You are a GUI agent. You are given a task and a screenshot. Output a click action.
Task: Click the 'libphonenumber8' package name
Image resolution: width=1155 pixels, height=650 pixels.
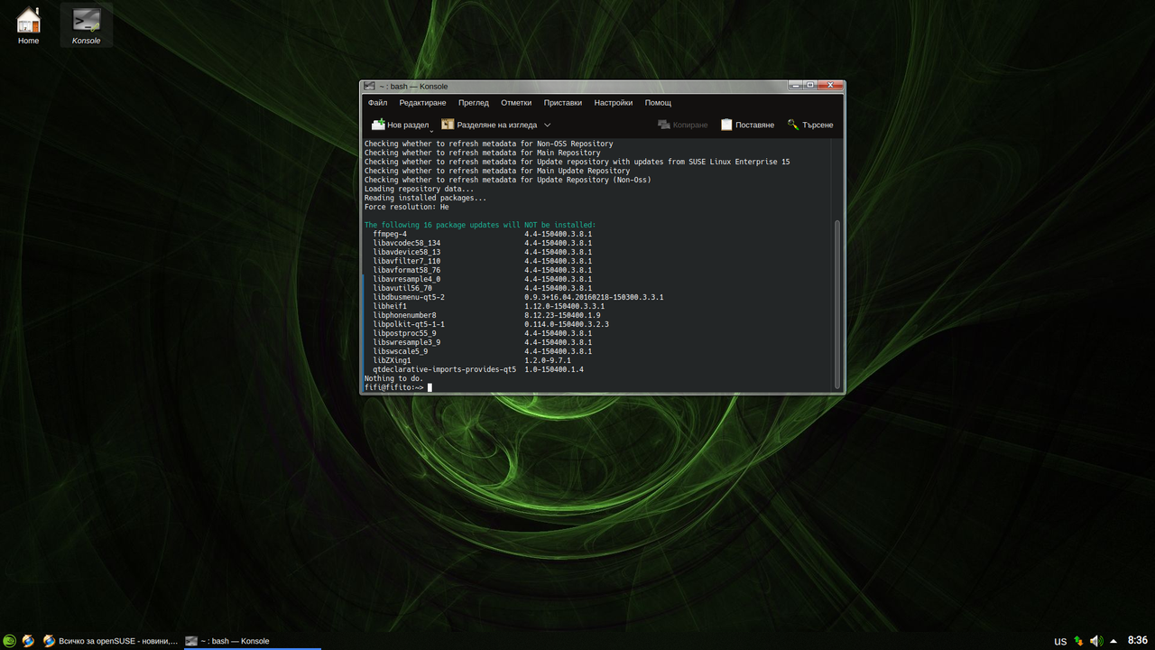[405, 315]
